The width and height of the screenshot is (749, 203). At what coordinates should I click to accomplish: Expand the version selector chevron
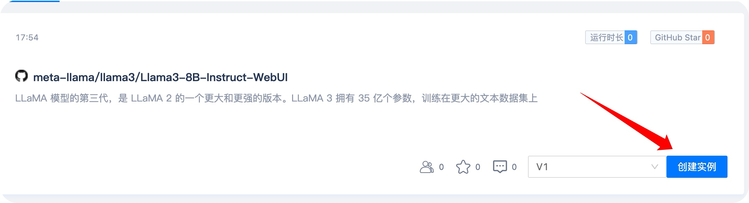655,167
